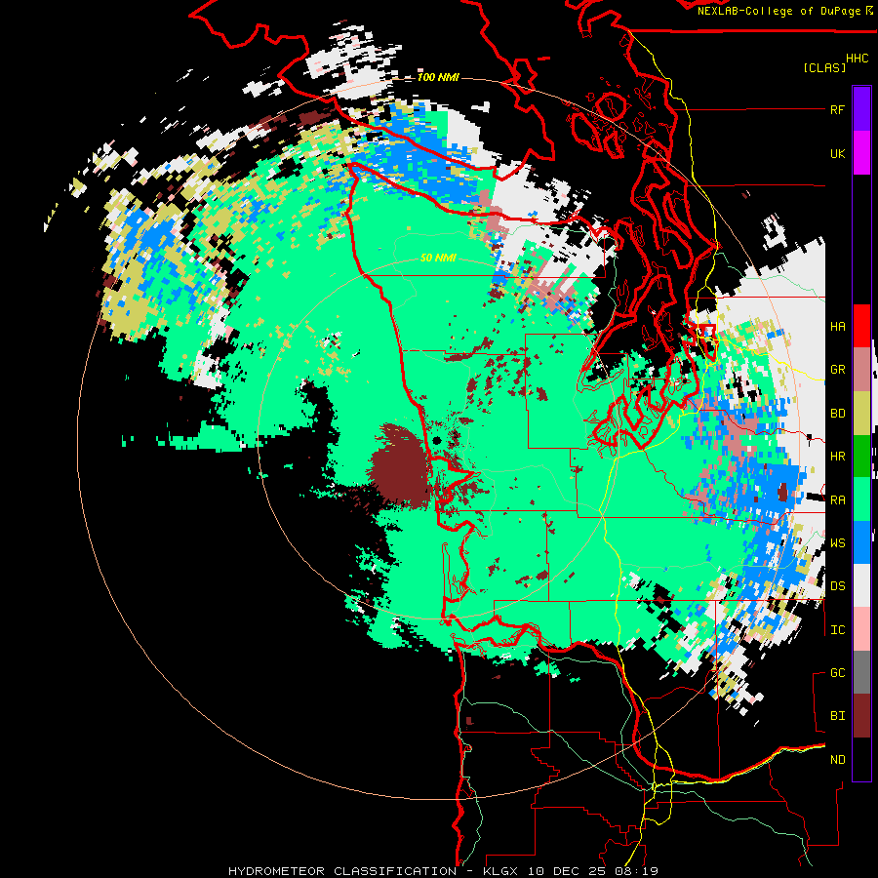
Task: Click the GC legend label
Action: coord(837,673)
